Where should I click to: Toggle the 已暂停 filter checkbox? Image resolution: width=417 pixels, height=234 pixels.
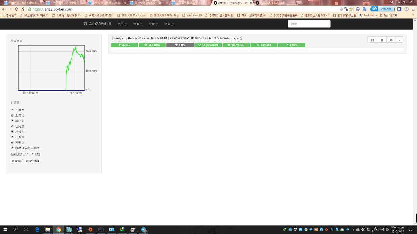coord(12,137)
